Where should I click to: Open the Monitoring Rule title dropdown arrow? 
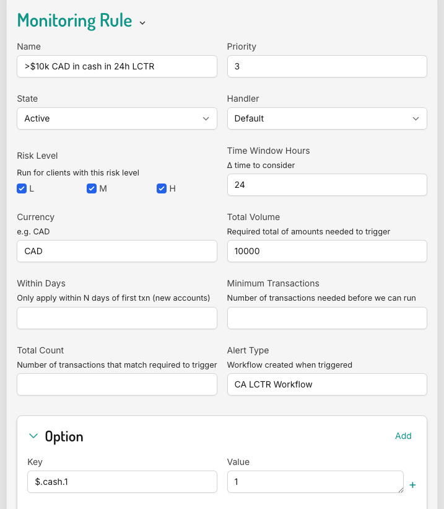(x=142, y=23)
